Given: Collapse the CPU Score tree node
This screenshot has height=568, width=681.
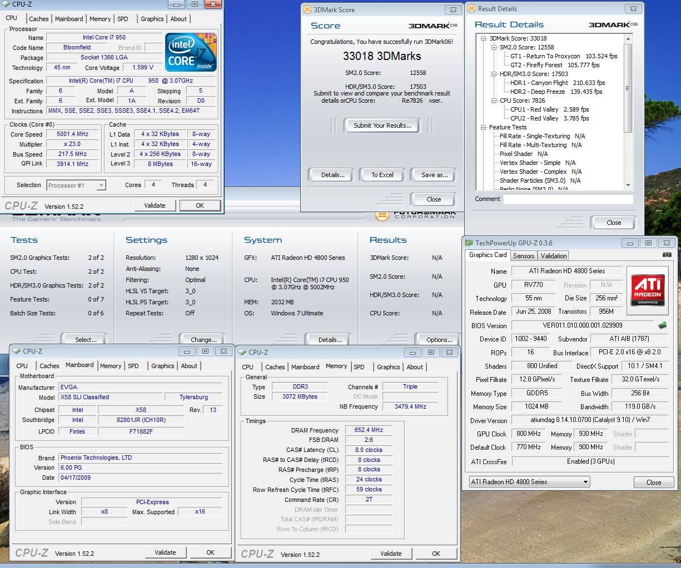Looking at the screenshot, I should tap(494, 100).
